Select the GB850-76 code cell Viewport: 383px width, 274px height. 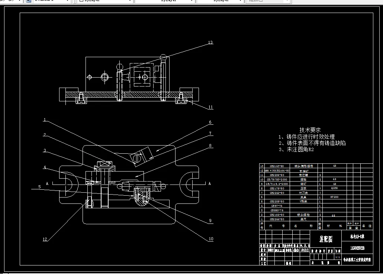[x=277, y=210]
